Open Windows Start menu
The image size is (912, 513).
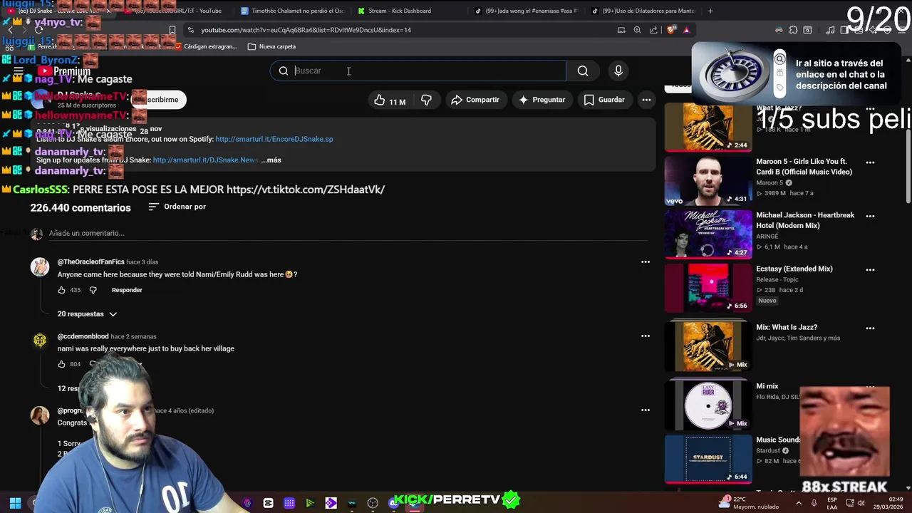tap(15, 503)
